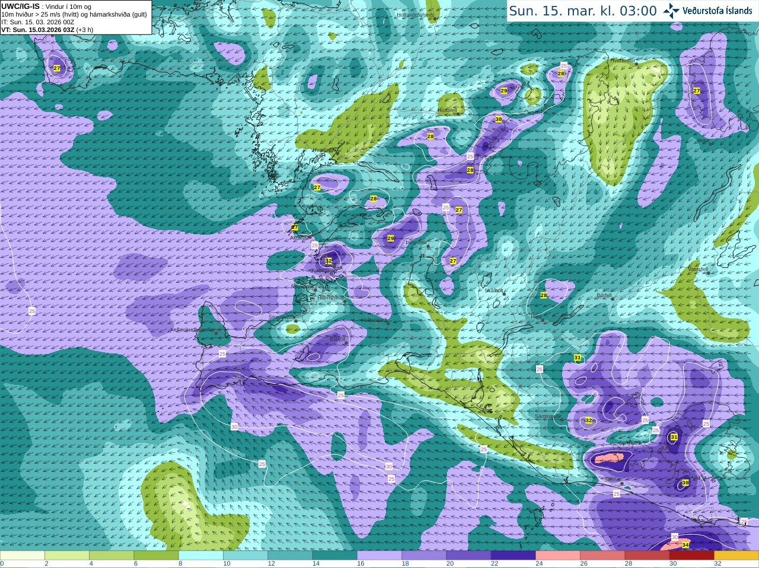The image size is (759, 568).
Task: Click the yellow 32 gust marker above Kjalarnes
Action: click(329, 261)
